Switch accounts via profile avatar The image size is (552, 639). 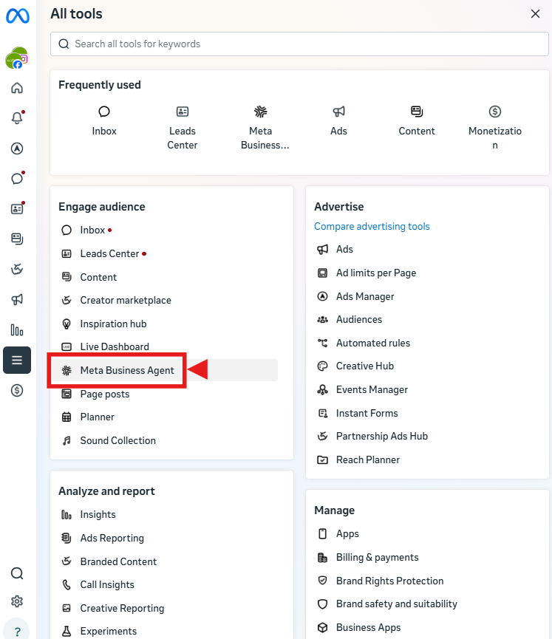(17, 58)
